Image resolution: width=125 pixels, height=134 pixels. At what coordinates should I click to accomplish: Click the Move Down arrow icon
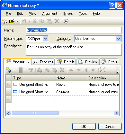tap(79, 70)
